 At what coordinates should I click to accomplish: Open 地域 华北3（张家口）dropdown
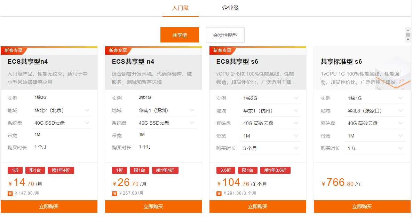click(x=375, y=111)
